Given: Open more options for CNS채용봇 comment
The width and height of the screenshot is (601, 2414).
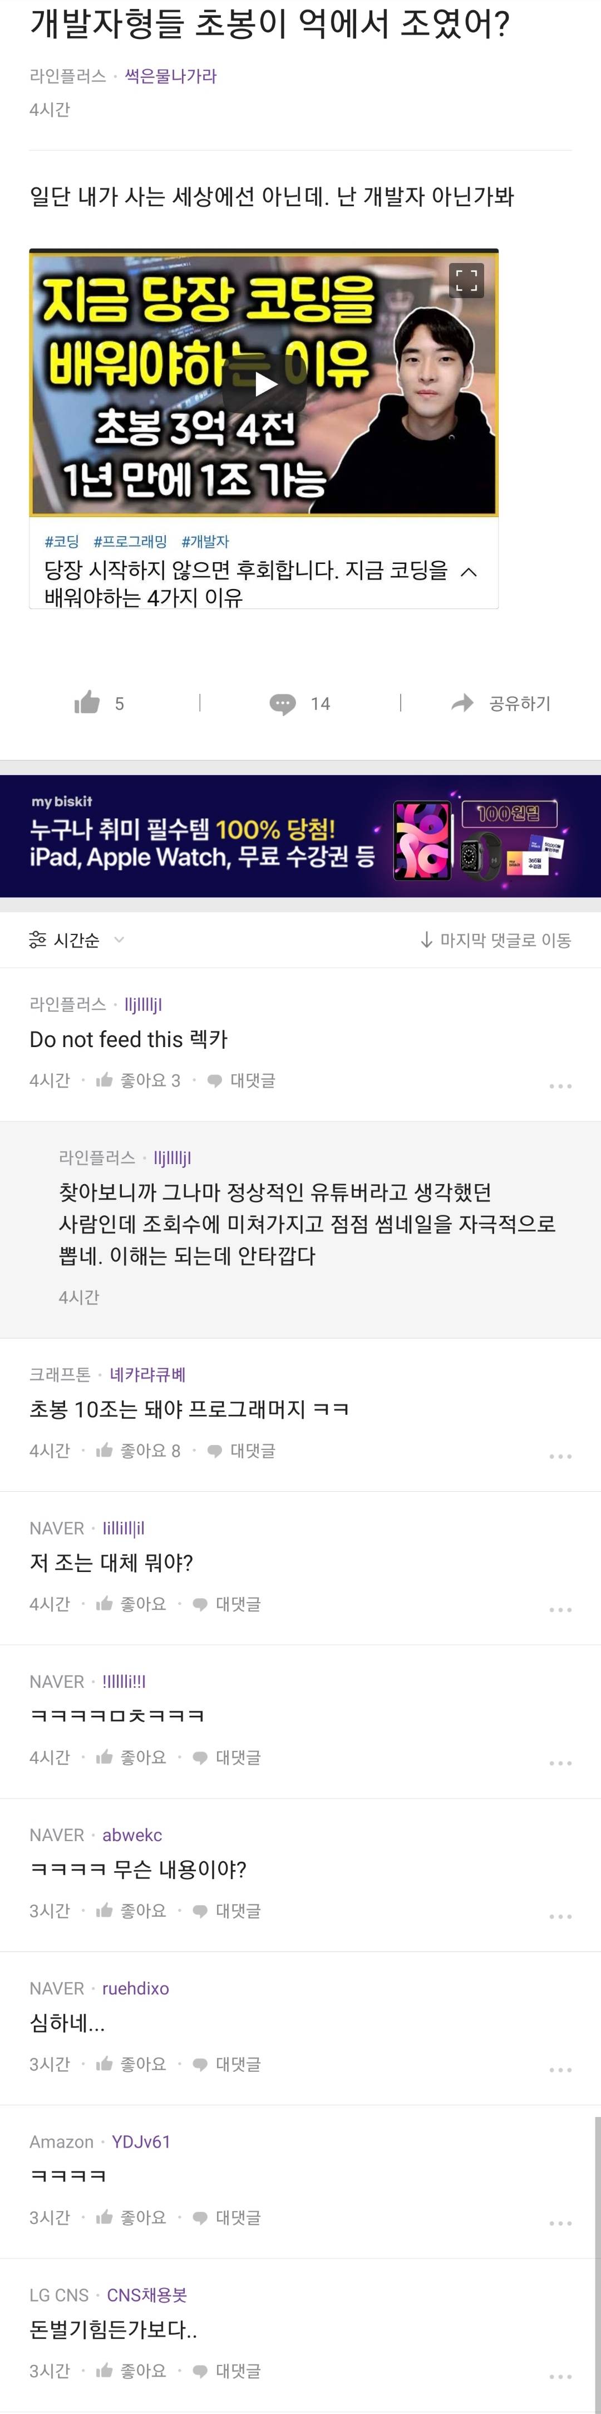Looking at the screenshot, I should [x=560, y=2377].
